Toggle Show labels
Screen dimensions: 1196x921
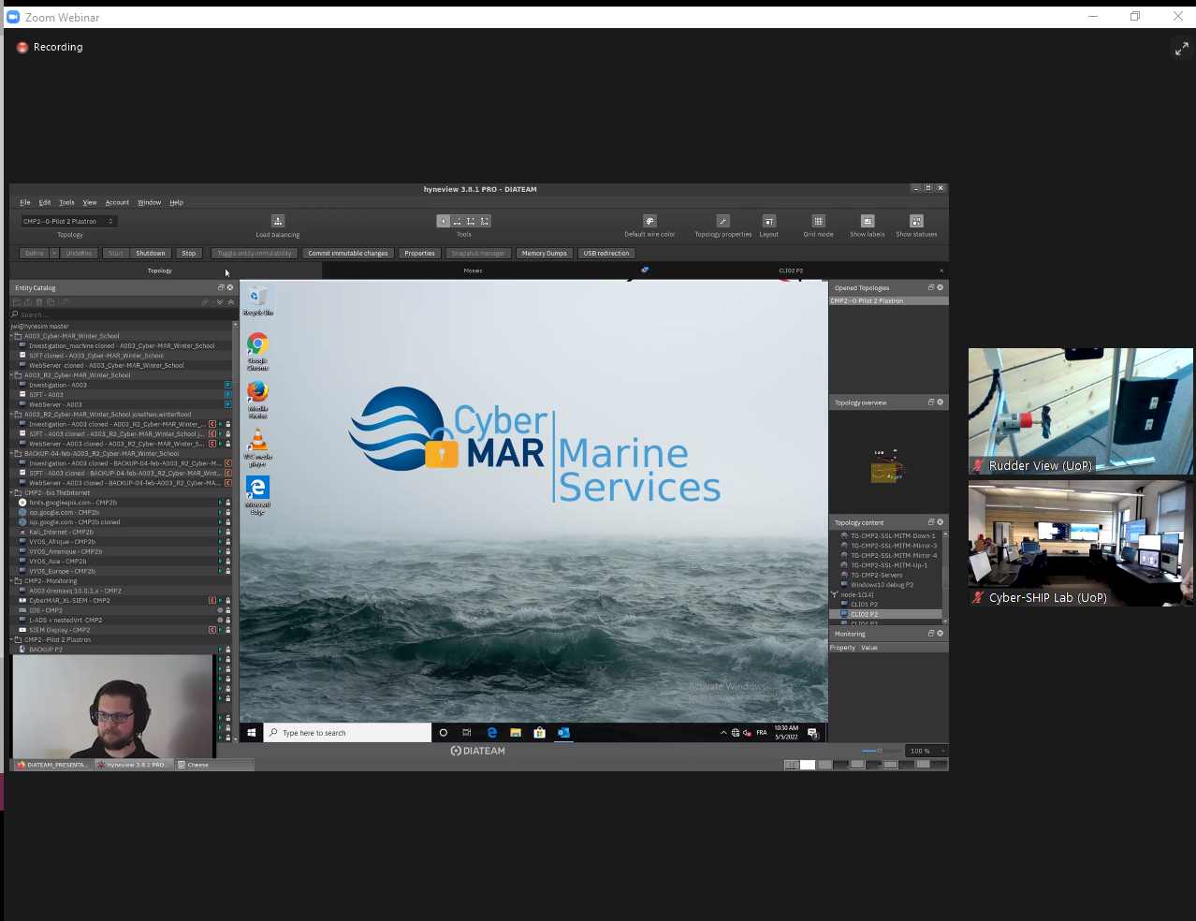point(867,222)
